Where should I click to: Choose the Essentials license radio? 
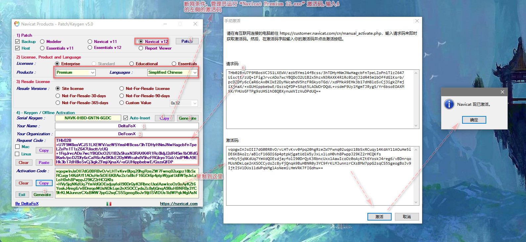pyautogui.click(x=174, y=63)
